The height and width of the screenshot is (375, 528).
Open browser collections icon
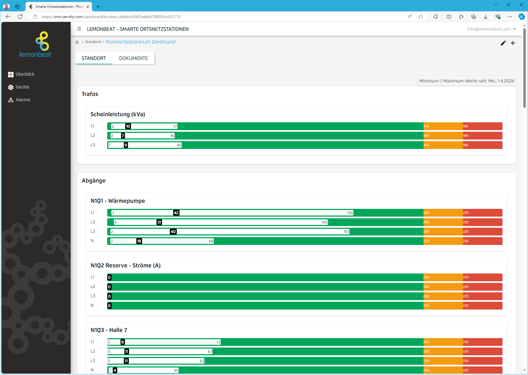(x=473, y=17)
